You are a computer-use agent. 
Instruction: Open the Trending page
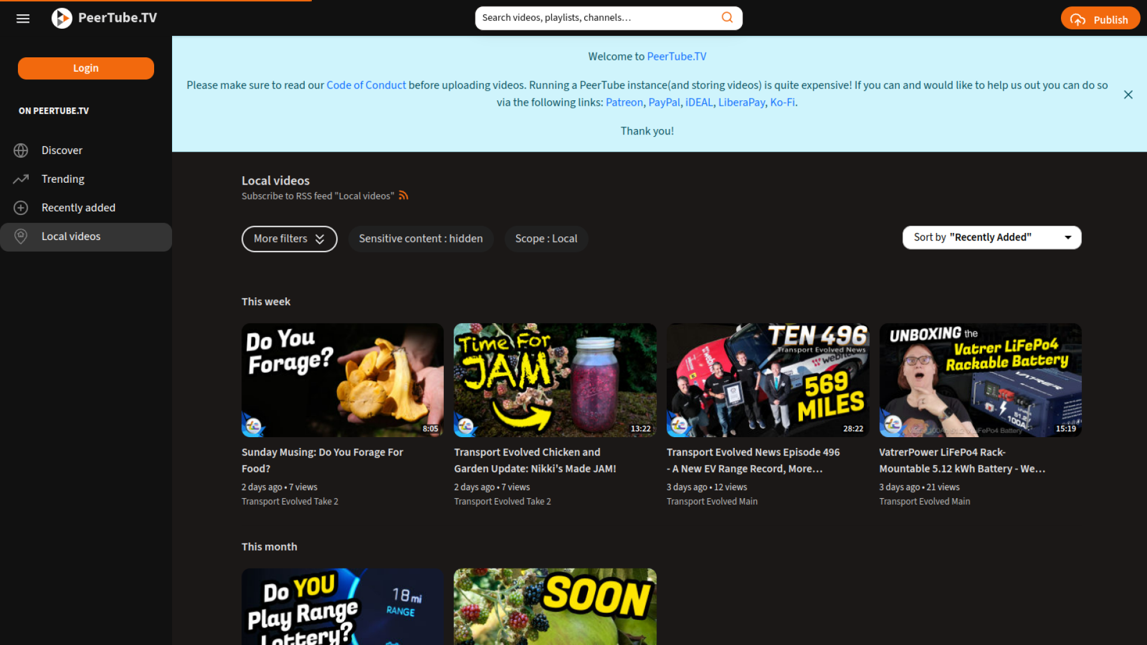pyautogui.click(x=63, y=179)
